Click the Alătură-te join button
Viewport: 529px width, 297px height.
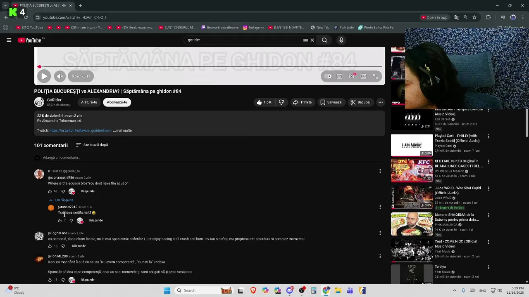pos(89,102)
